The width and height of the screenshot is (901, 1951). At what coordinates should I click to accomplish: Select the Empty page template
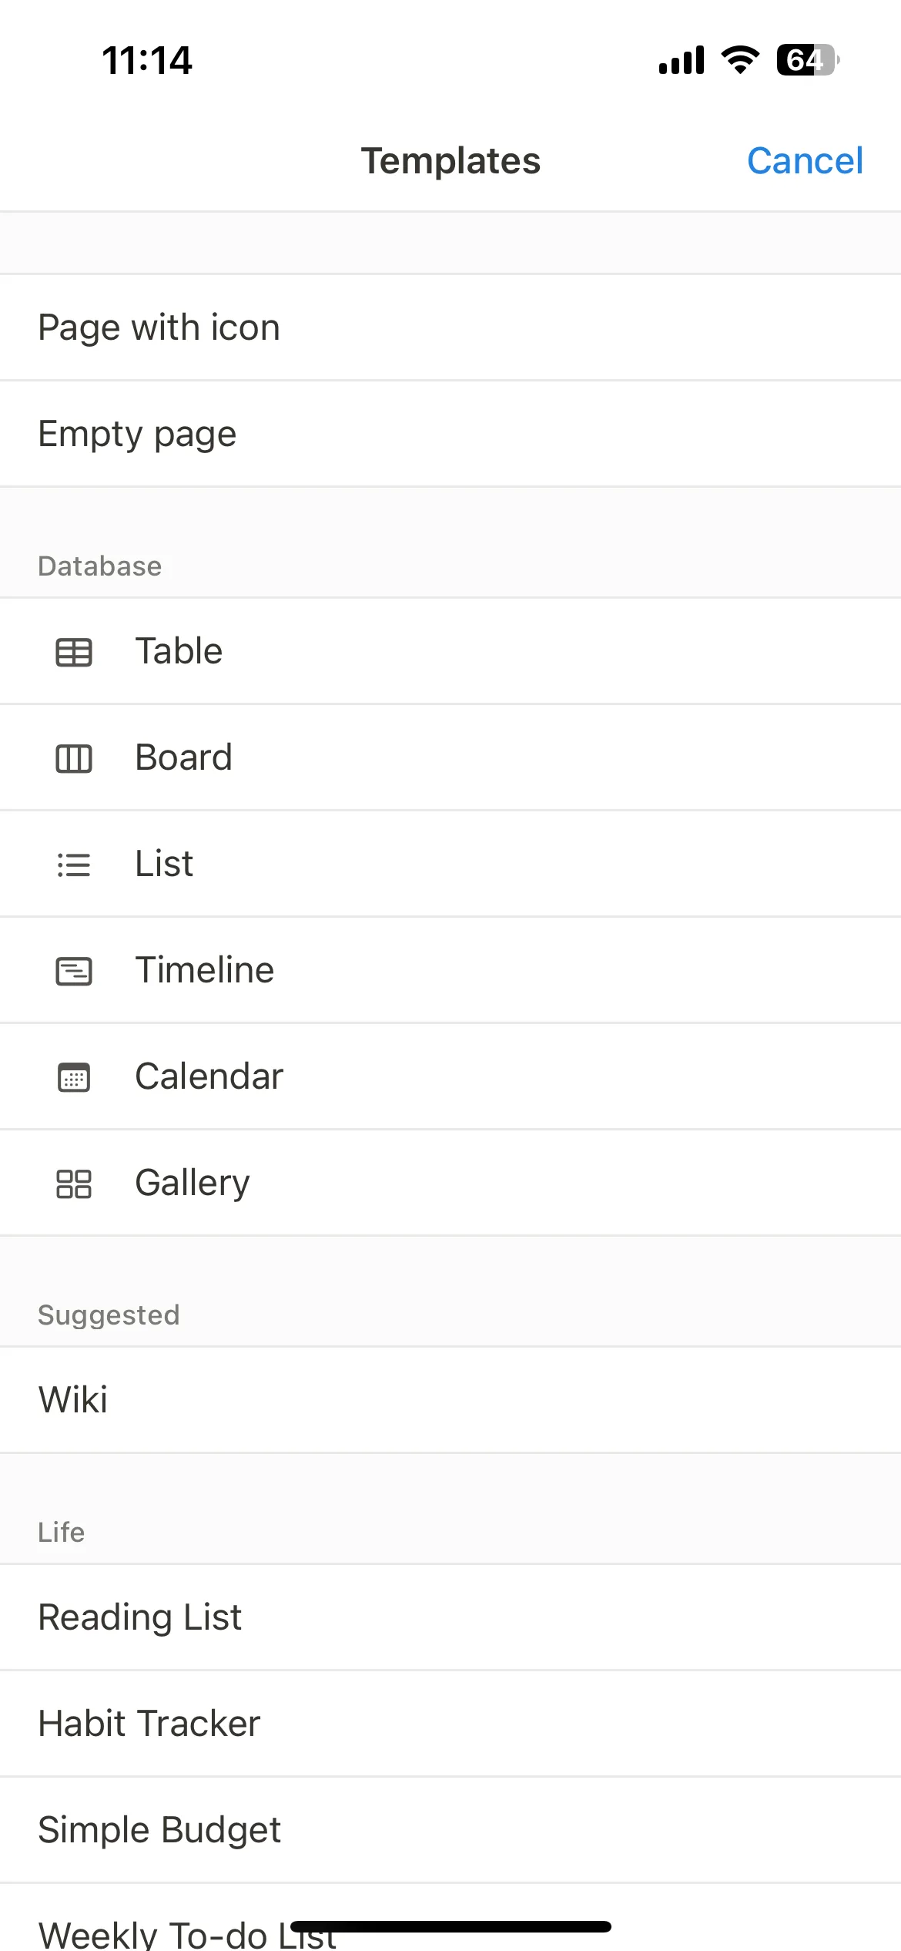[x=450, y=434]
